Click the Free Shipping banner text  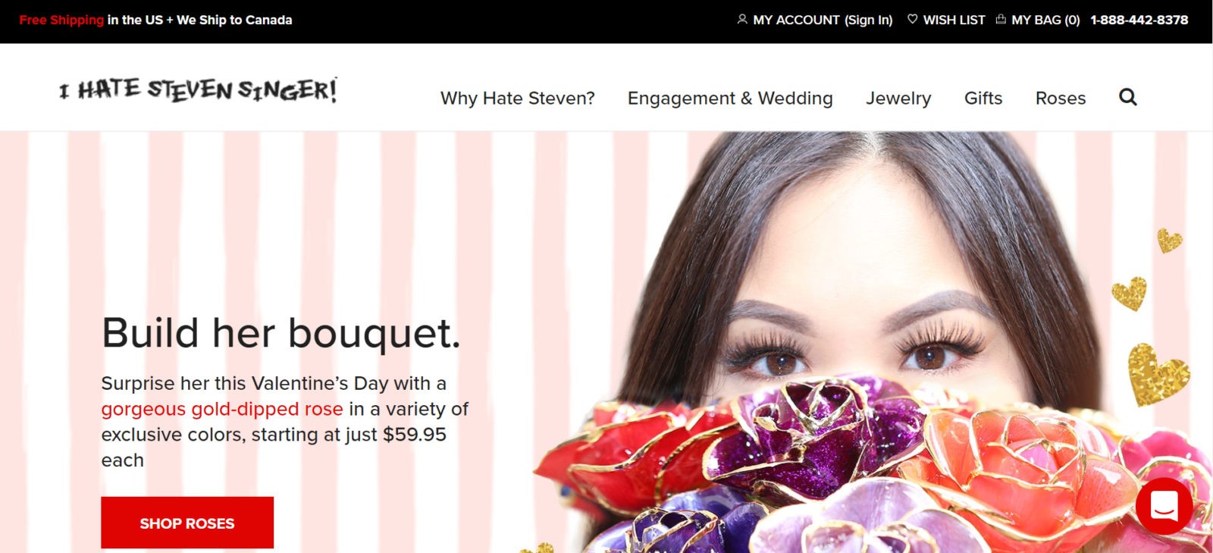61,20
